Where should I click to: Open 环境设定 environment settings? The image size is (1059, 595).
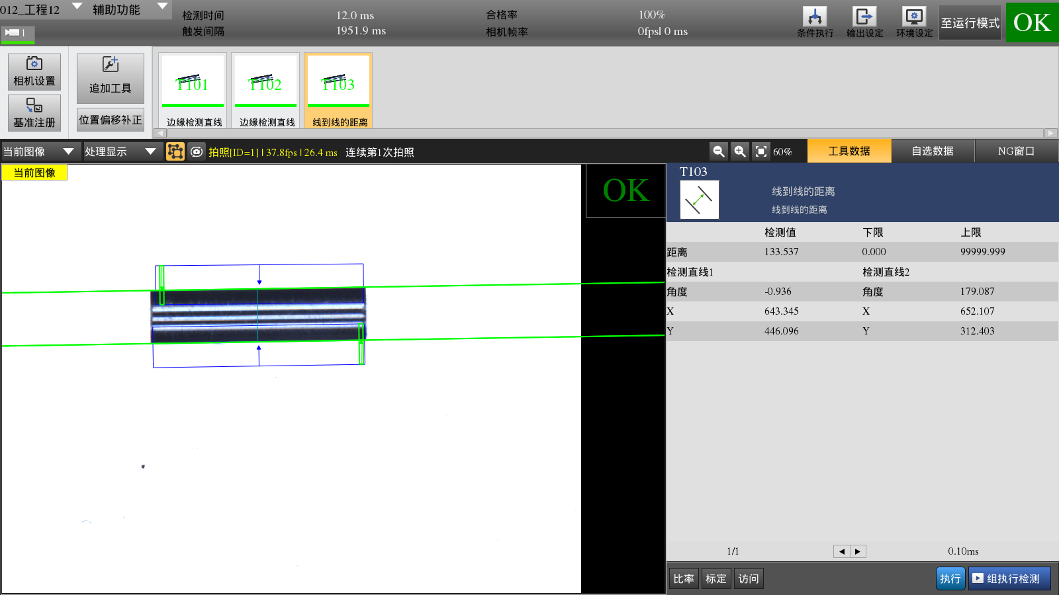point(914,22)
